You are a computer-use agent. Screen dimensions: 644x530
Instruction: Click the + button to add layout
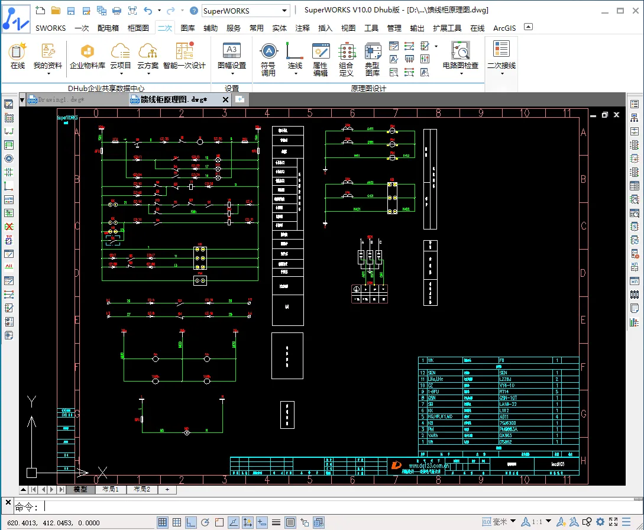[167, 490]
